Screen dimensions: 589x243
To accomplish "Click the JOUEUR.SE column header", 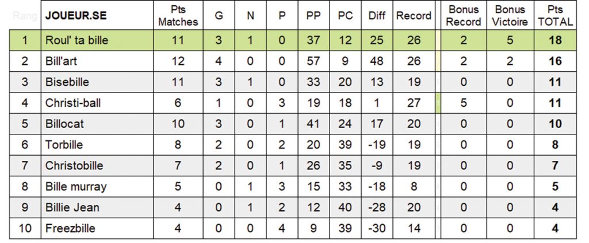I will (97, 16).
